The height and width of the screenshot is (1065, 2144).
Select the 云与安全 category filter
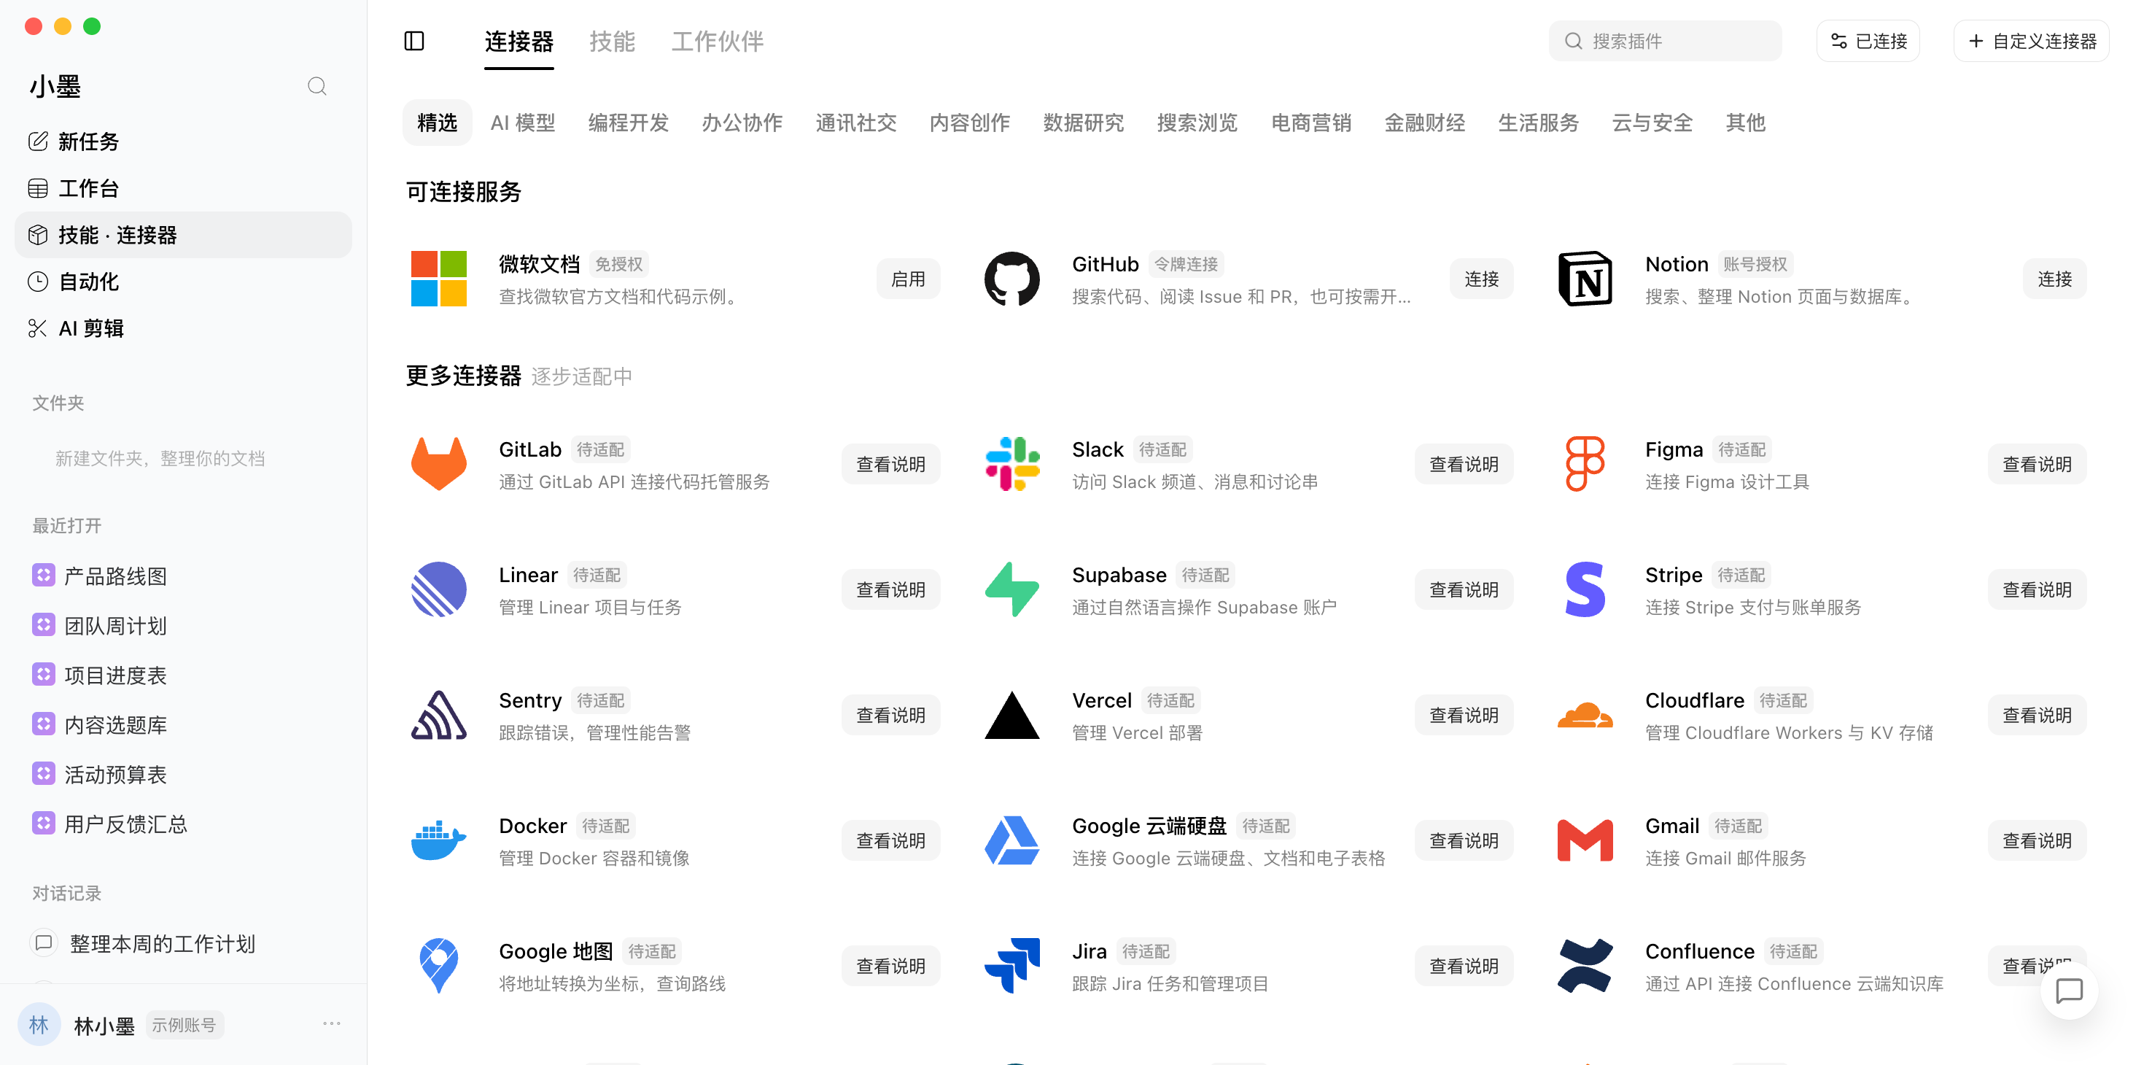pyautogui.click(x=1652, y=123)
